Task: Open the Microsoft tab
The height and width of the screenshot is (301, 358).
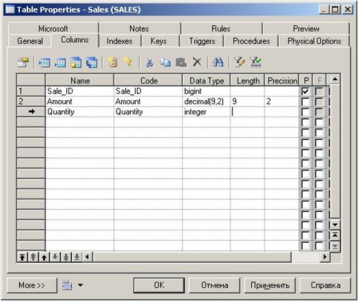Action: [53, 29]
